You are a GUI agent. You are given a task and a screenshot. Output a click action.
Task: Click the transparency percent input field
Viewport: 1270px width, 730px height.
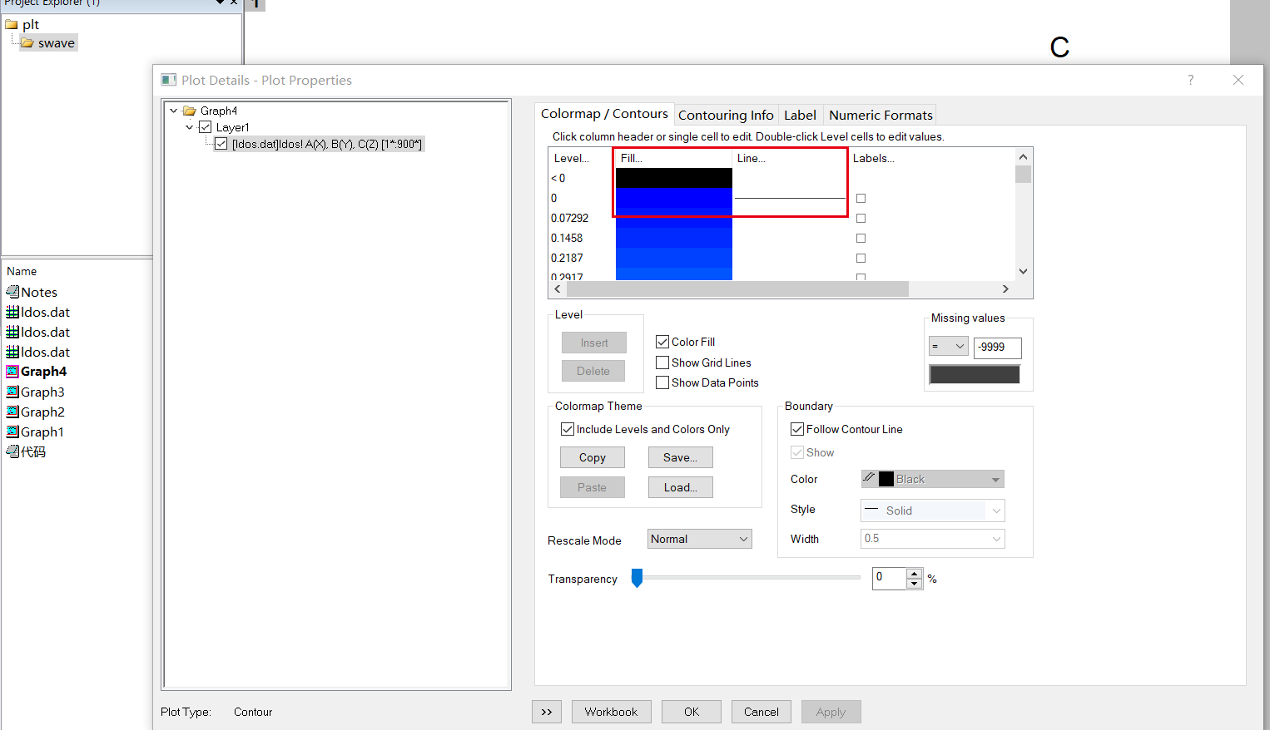(890, 578)
